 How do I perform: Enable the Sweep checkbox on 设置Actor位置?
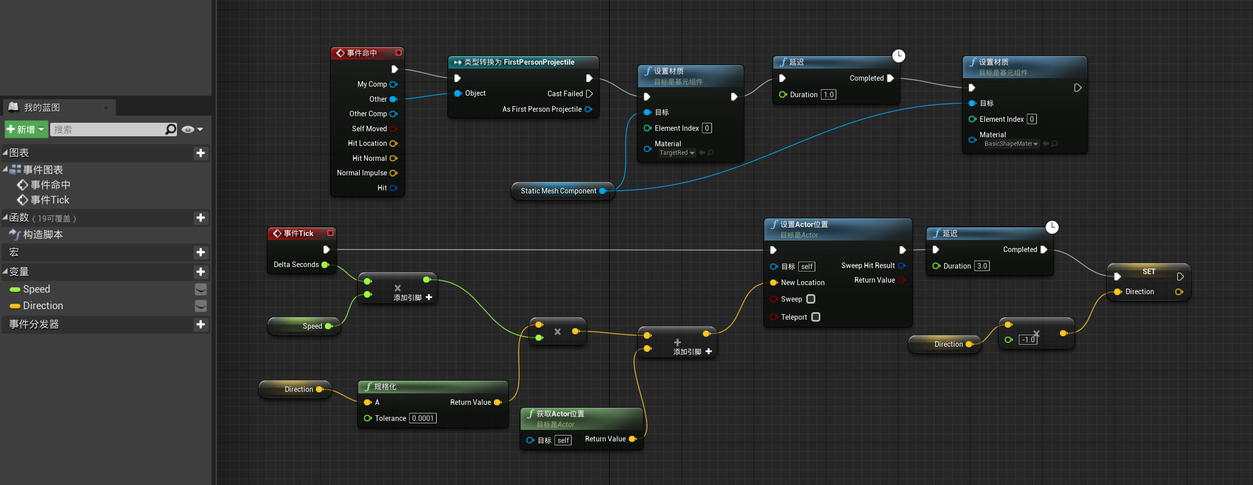click(x=811, y=299)
